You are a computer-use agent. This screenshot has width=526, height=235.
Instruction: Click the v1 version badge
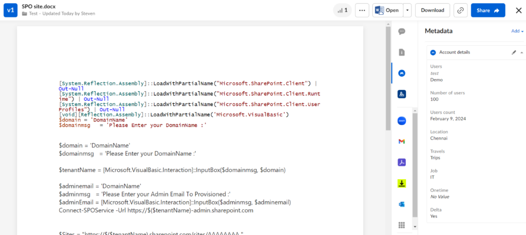tap(10, 10)
